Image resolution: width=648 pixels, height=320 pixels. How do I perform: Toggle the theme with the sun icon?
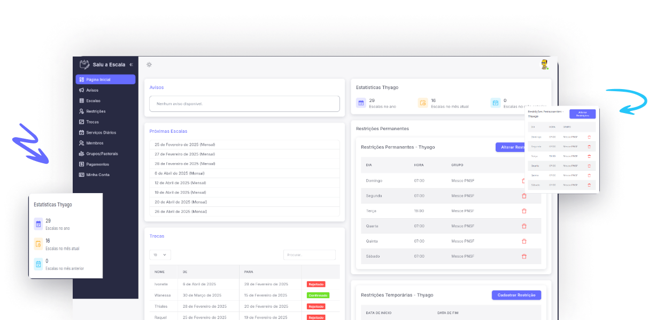point(149,64)
